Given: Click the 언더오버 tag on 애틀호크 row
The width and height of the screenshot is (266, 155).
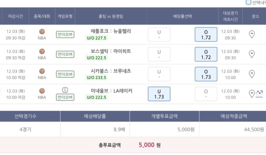Looking at the screenshot, I should pos(65,35).
